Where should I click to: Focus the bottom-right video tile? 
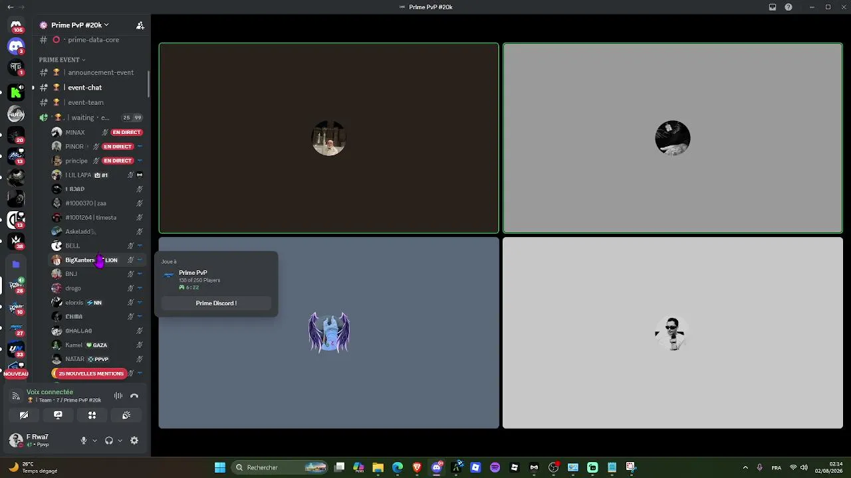[x=673, y=333]
